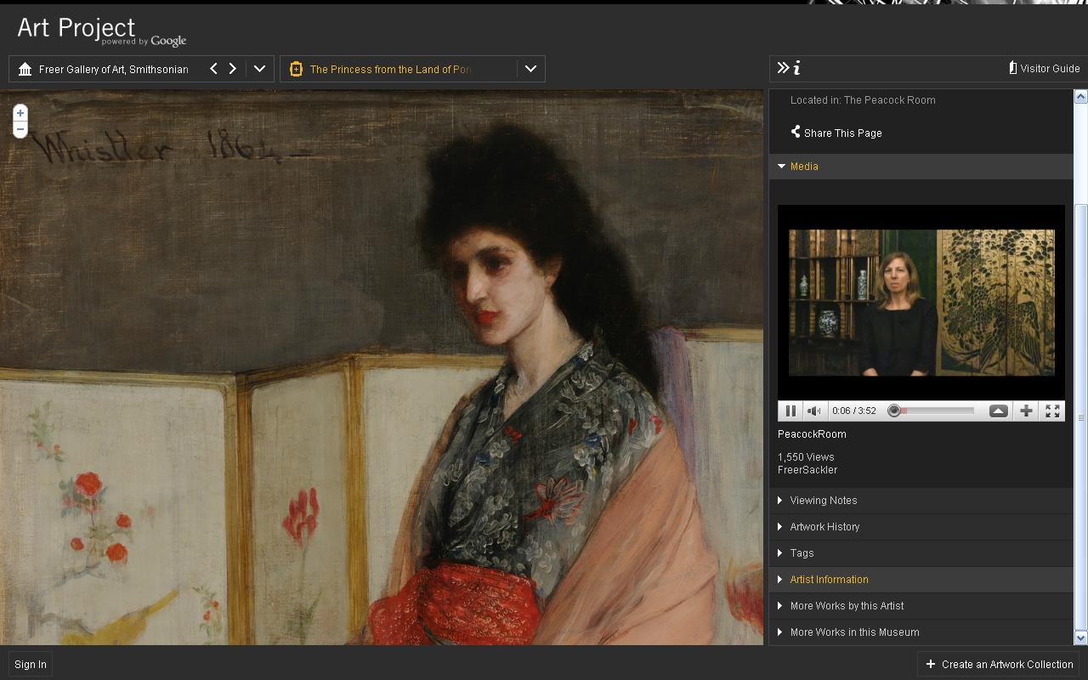Select the Princess from the Land of Porcelain title
The width and height of the screenshot is (1088, 680).
pos(390,69)
